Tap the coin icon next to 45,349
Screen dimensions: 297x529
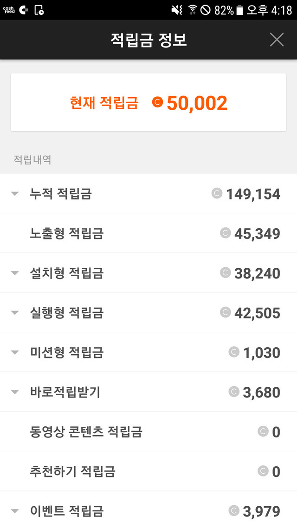coord(225,232)
